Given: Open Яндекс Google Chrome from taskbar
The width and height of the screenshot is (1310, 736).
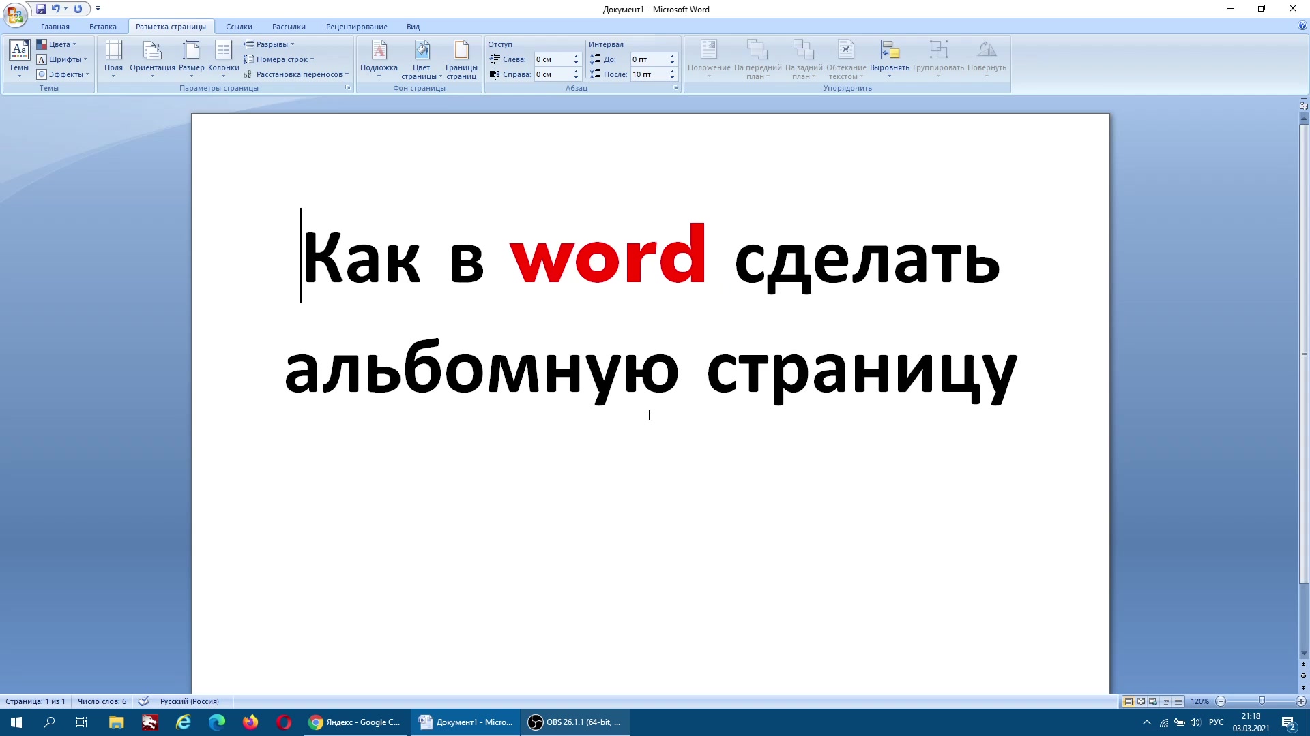Looking at the screenshot, I should click(x=355, y=722).
